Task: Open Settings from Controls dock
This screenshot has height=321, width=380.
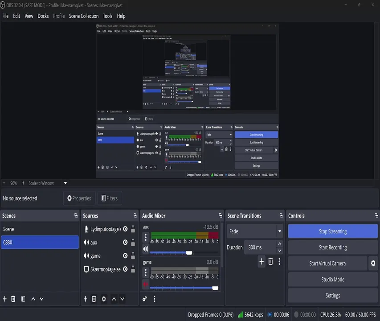Action: coord(333,295)
